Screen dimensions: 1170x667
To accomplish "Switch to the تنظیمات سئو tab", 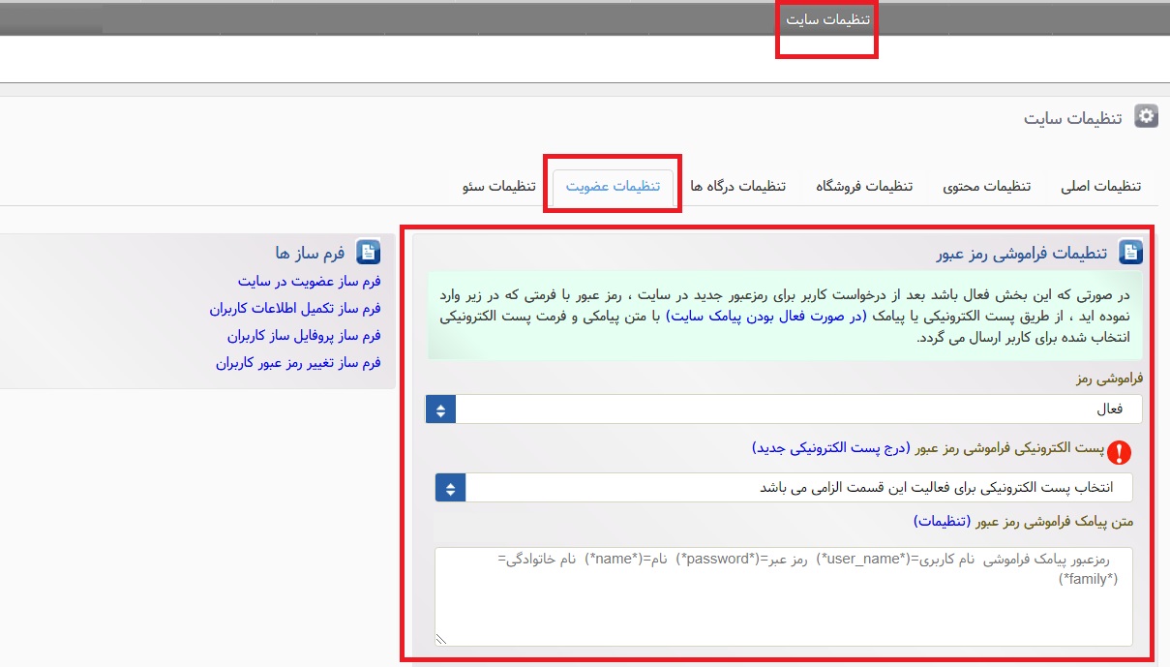I will point(499,186).
